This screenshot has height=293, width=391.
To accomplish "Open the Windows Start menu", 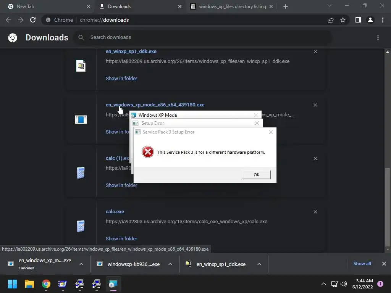I will 12,284.
